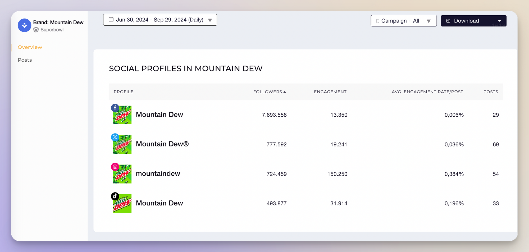Click the X badge on Mountain Dew® profile
529x252 pixels.
(x=115, y=137)
